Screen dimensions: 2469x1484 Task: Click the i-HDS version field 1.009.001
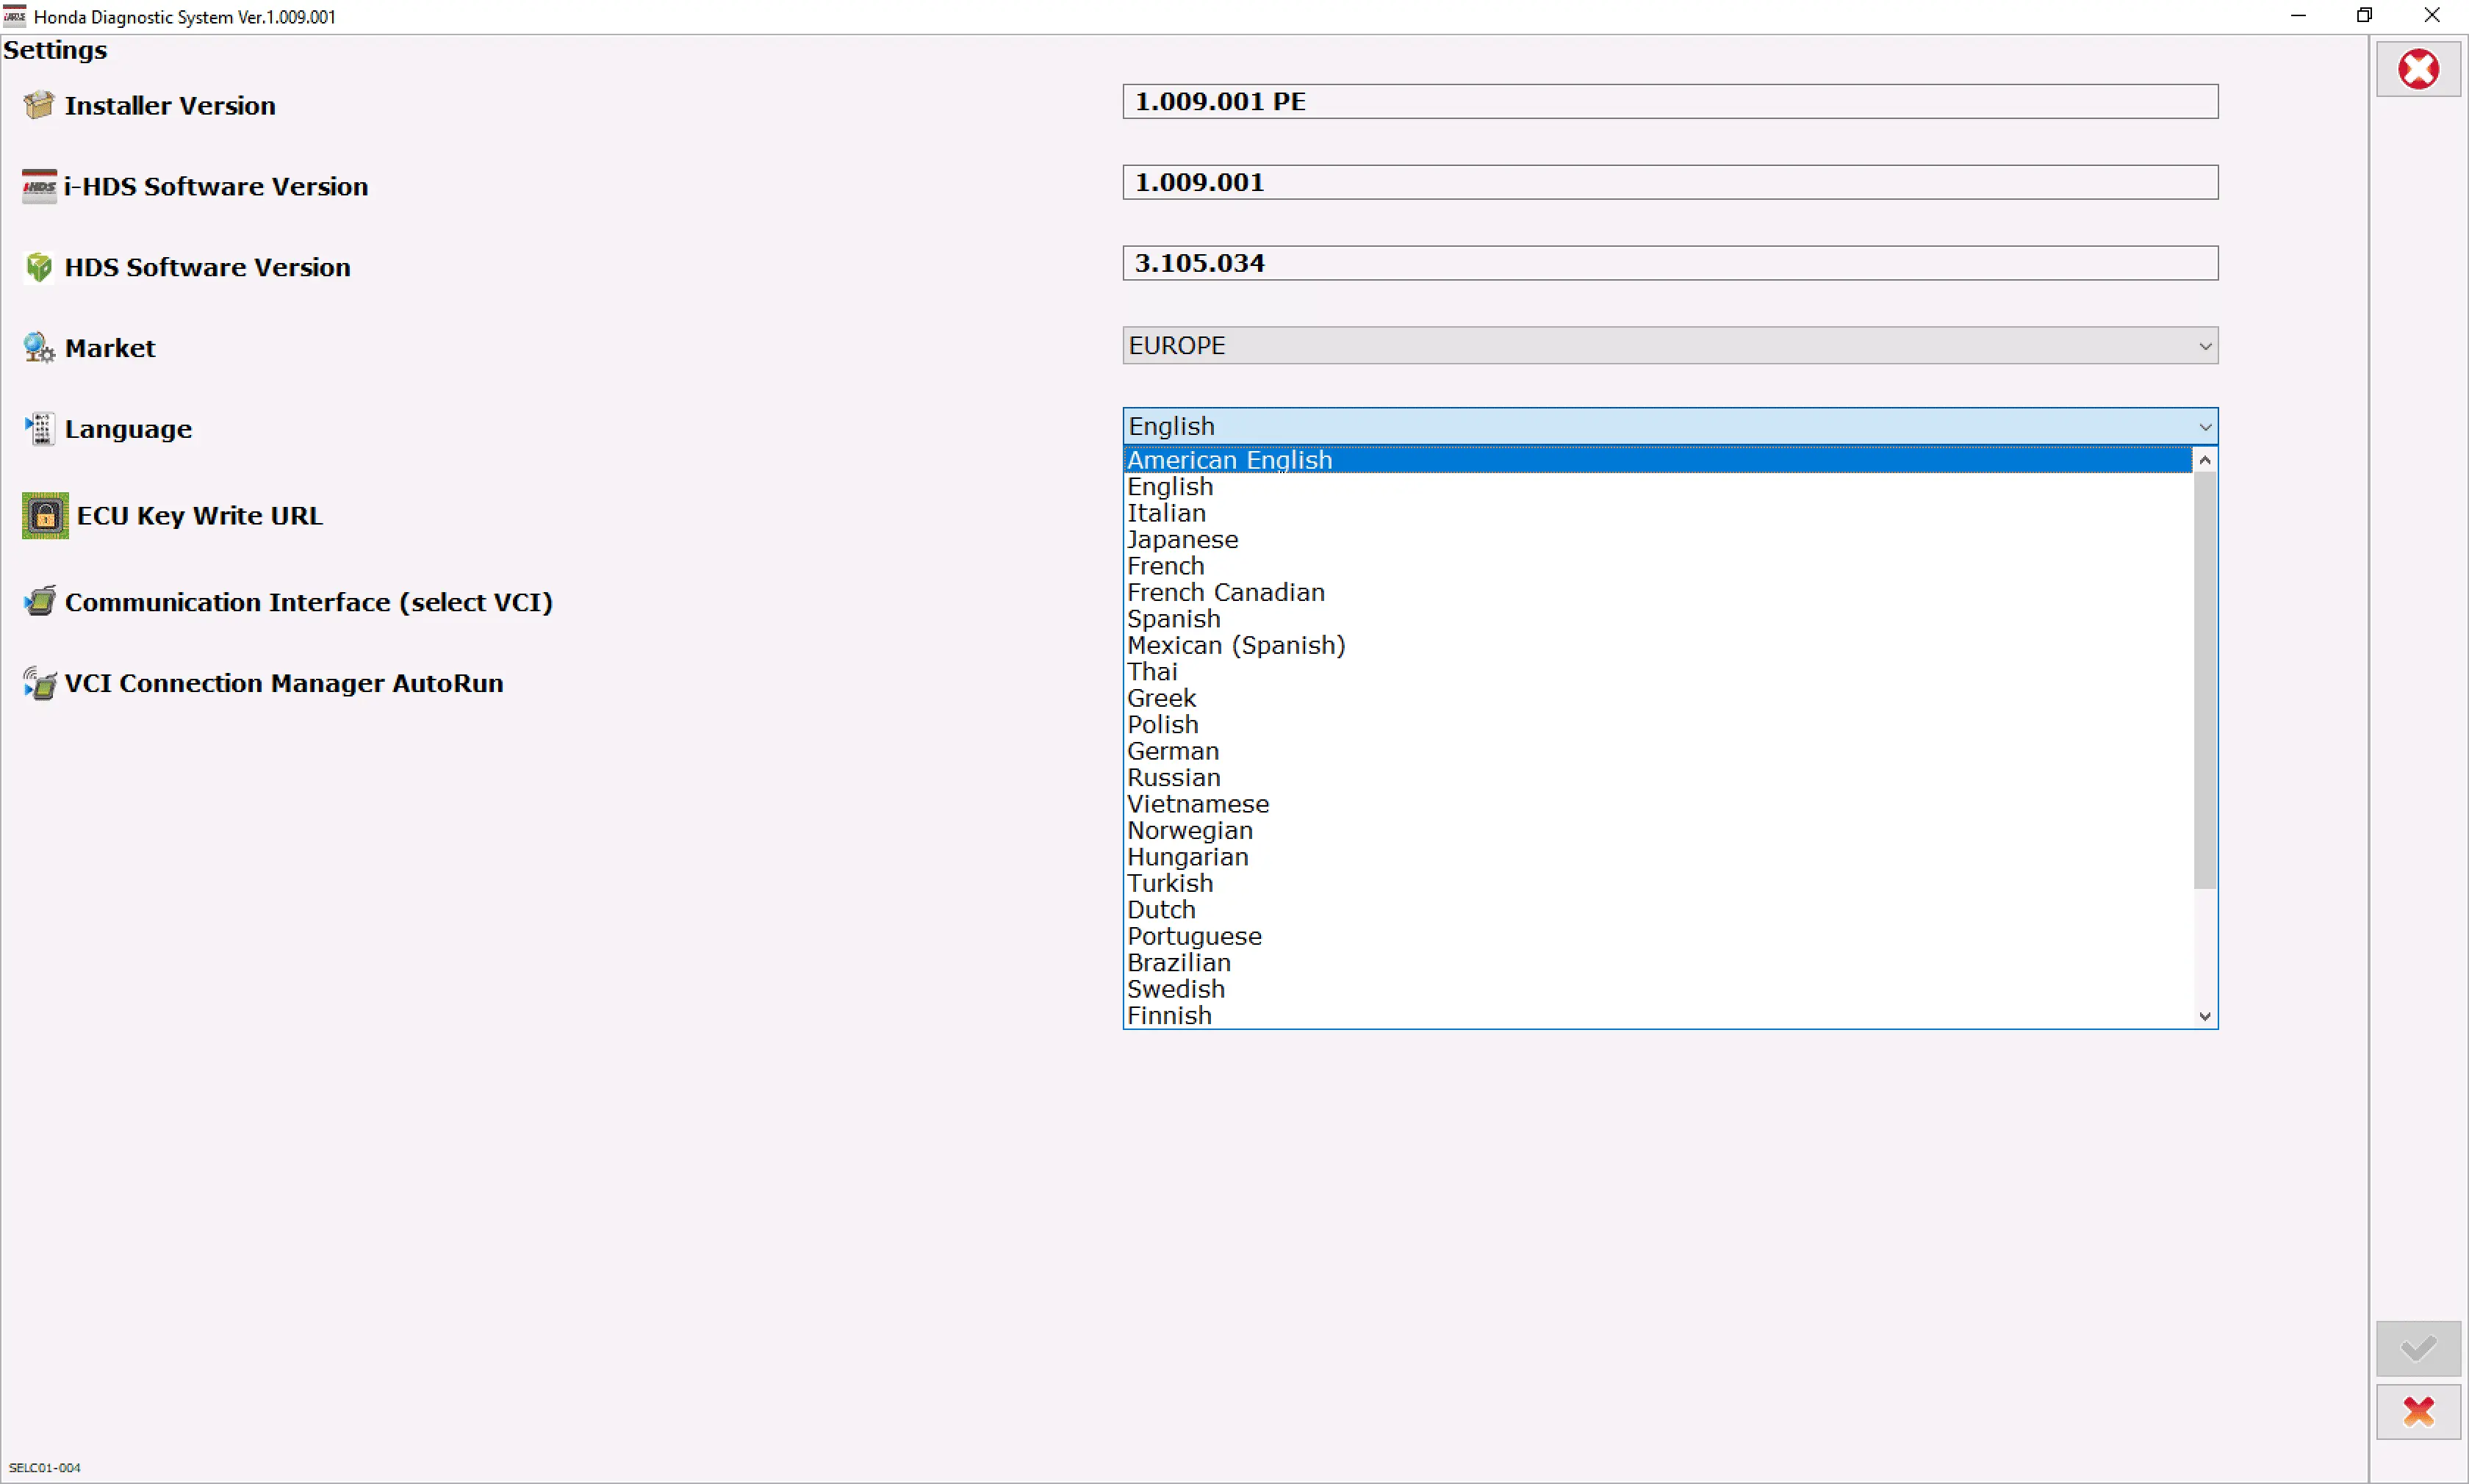(x=1670, y=183)
